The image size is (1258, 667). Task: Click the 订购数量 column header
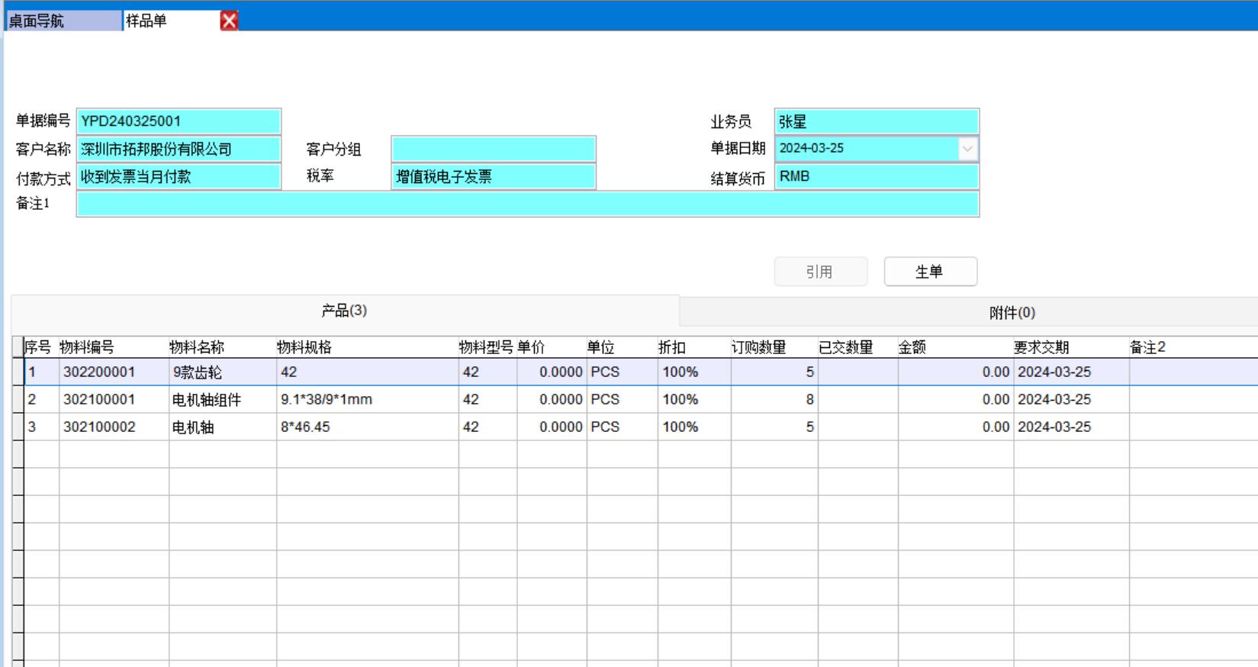pos(773,347)
